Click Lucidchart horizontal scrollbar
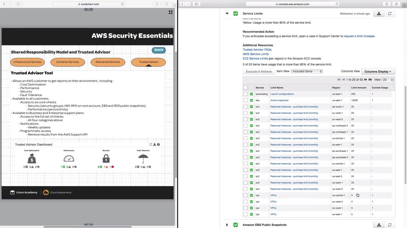407x228 pixels. pos(87,227)
